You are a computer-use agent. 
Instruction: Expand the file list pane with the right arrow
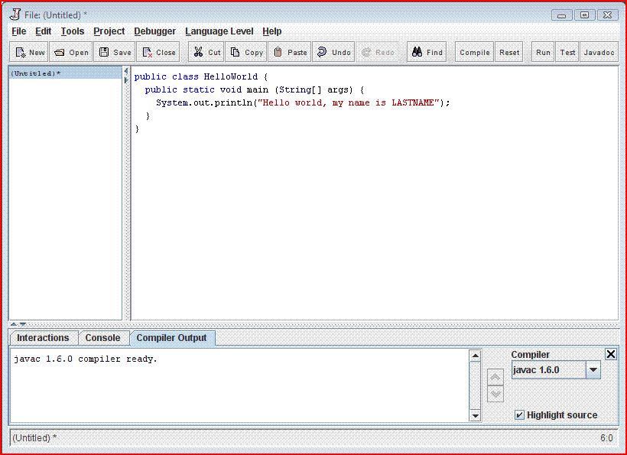tap(126, 80)
